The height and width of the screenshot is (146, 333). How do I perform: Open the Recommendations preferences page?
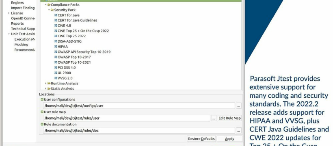24,50
